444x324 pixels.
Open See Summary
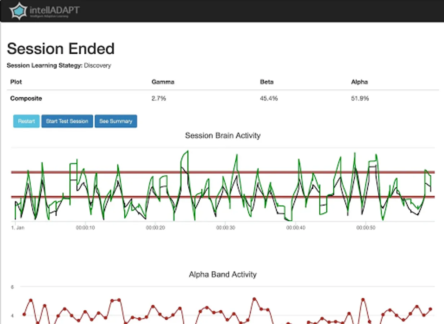(x=116, y=121)
